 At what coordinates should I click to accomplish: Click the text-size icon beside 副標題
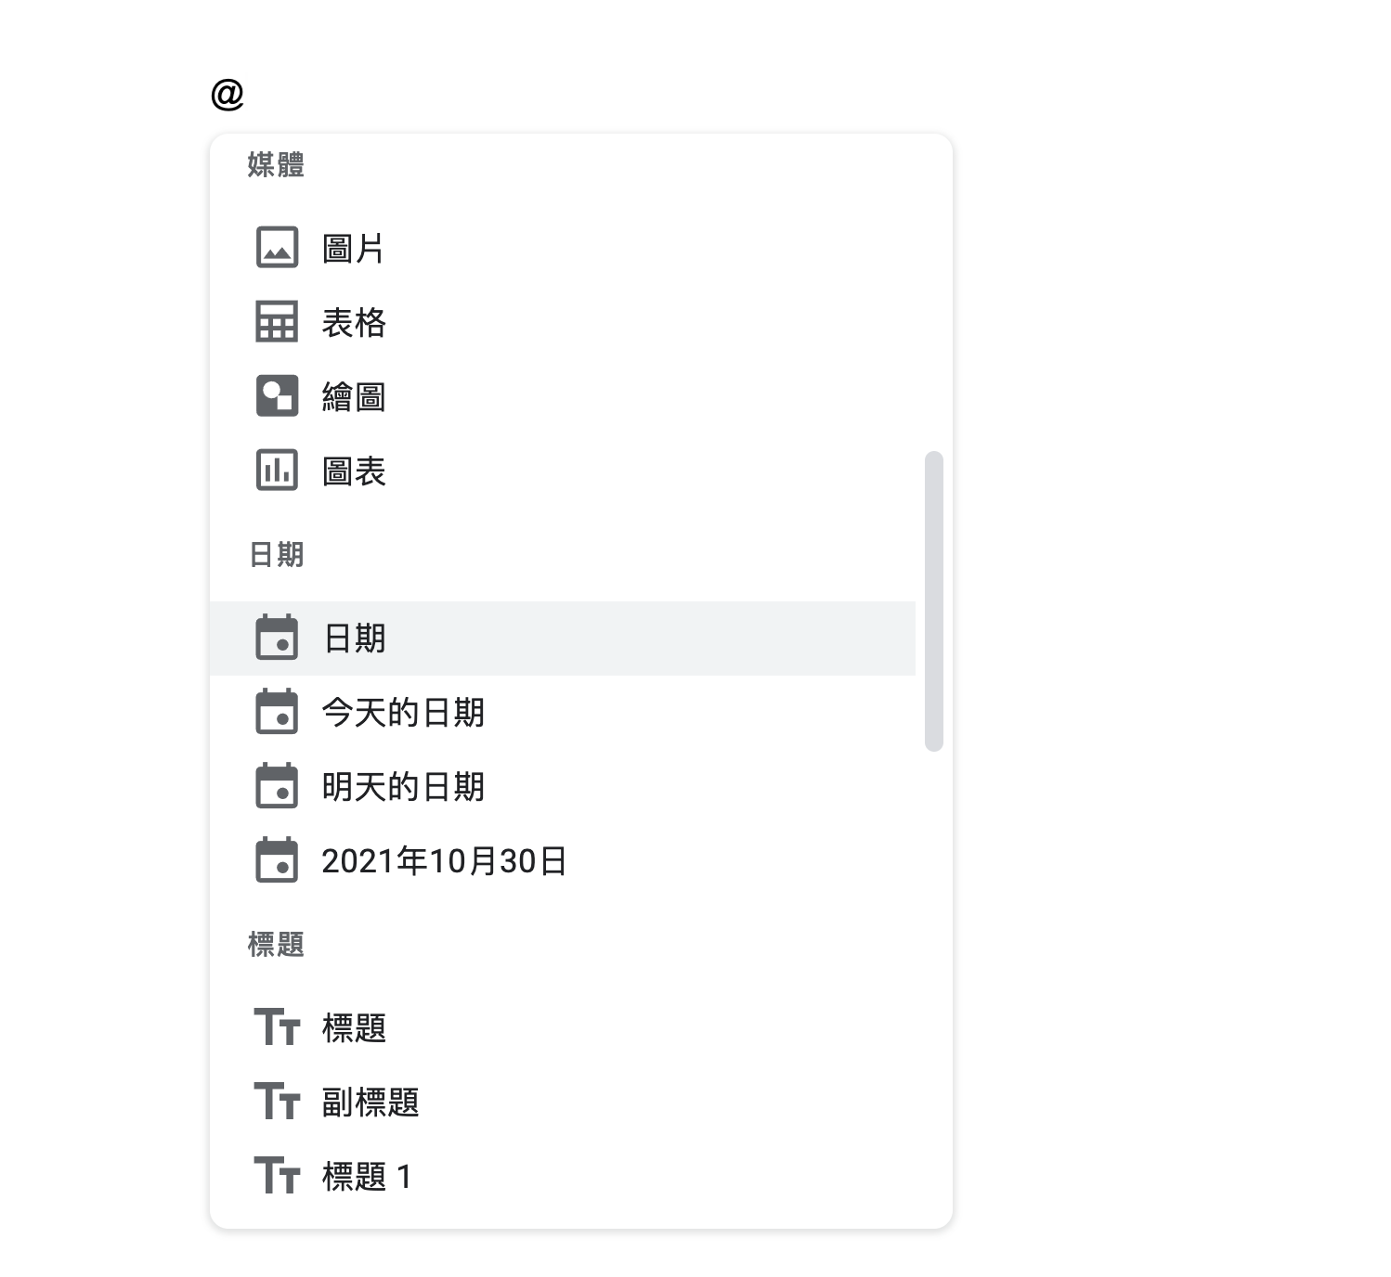point(277,1102)
